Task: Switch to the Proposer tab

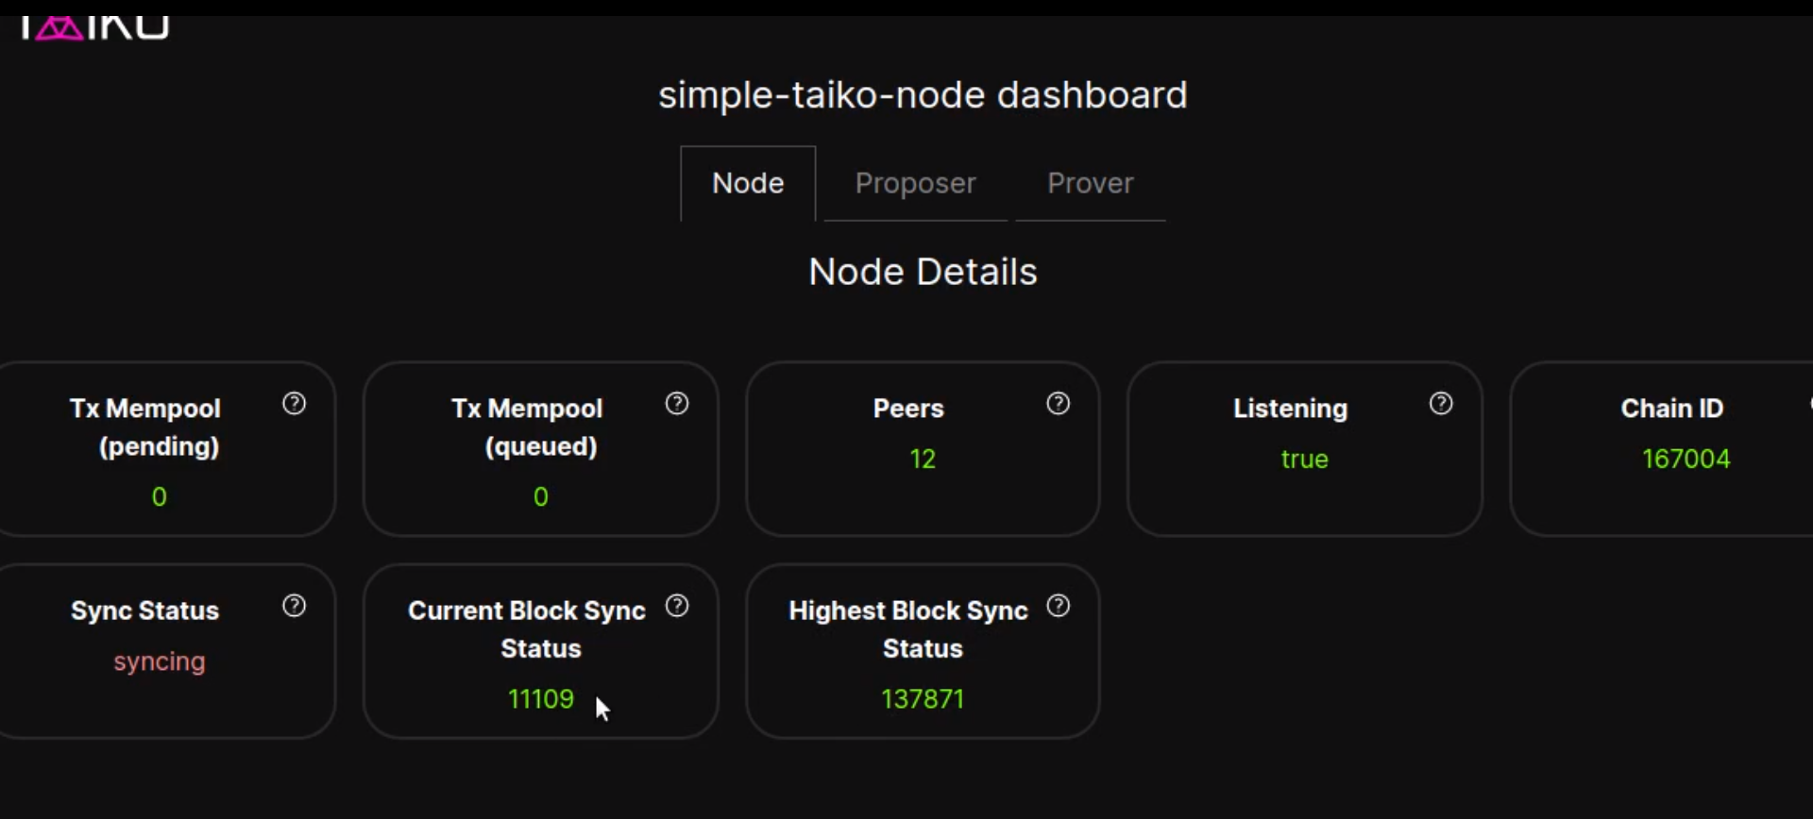Action: (915, 183)
